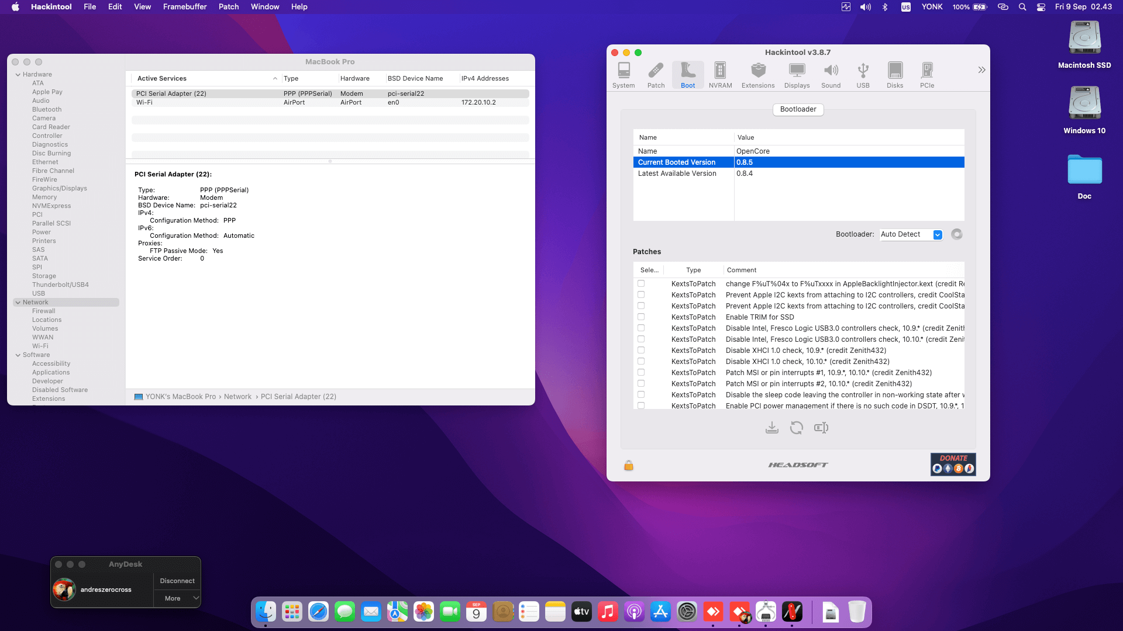Open Spotlight search in menu bar
This screenshot has width=1123, height=631.
pos(1022,7)
